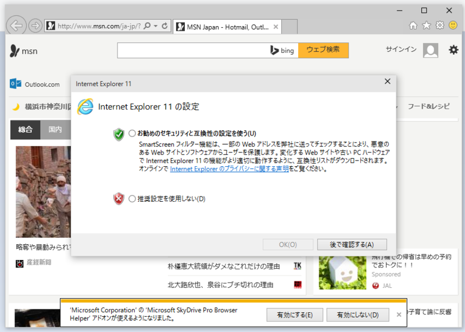Click the ウェブ検索 search button
Viewport: 465px width, 332px height.
pos(323,50)
